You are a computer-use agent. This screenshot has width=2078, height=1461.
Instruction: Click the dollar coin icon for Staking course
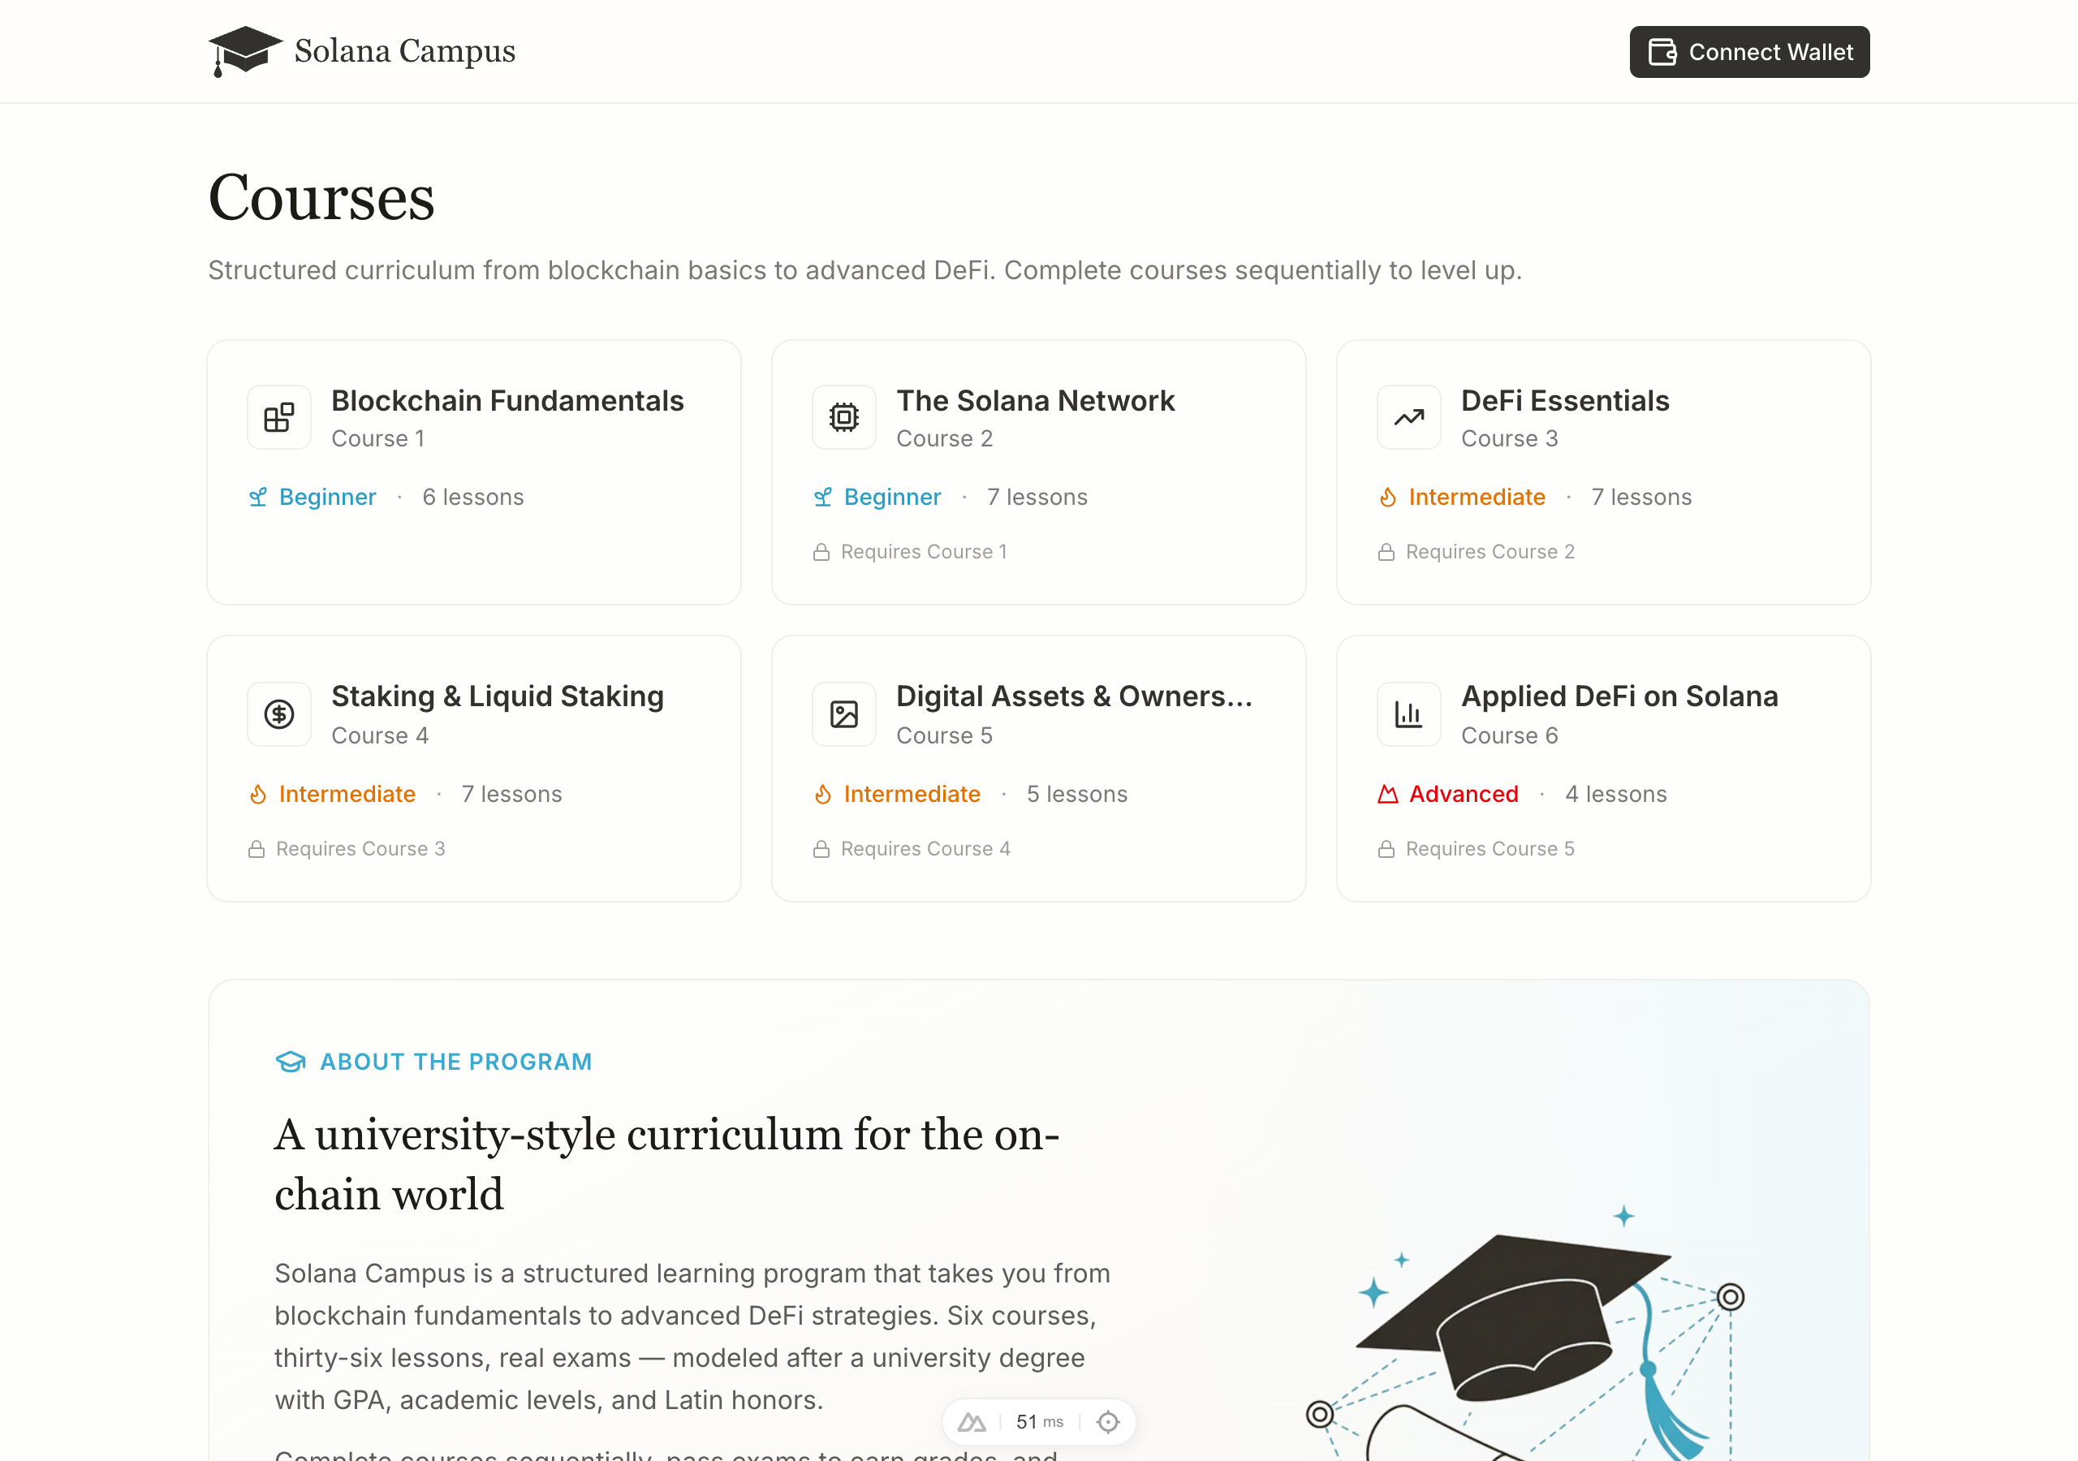[x=278, y=714]
